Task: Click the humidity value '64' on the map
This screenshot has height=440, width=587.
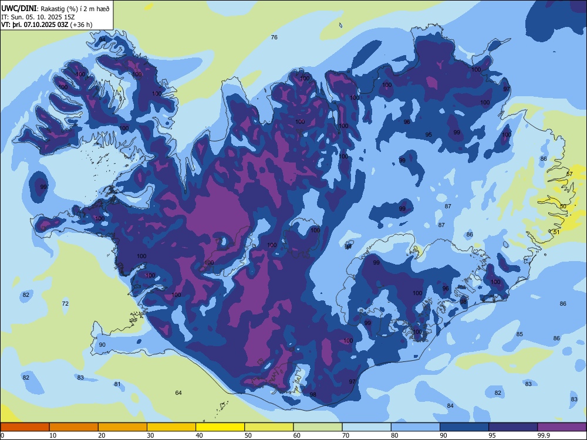Action: tap(178, 392)
